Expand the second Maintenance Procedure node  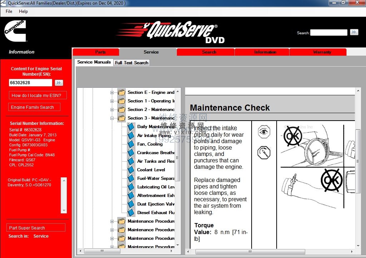[x=112, y=230]
